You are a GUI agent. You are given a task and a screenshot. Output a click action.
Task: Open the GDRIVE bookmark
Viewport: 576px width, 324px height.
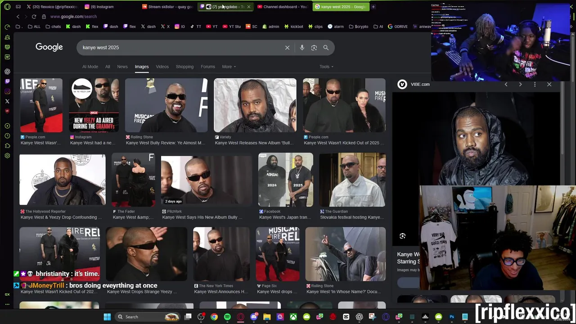397,27
